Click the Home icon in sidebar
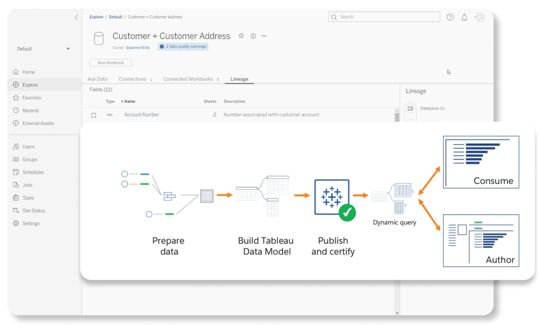 coord(16,72)
